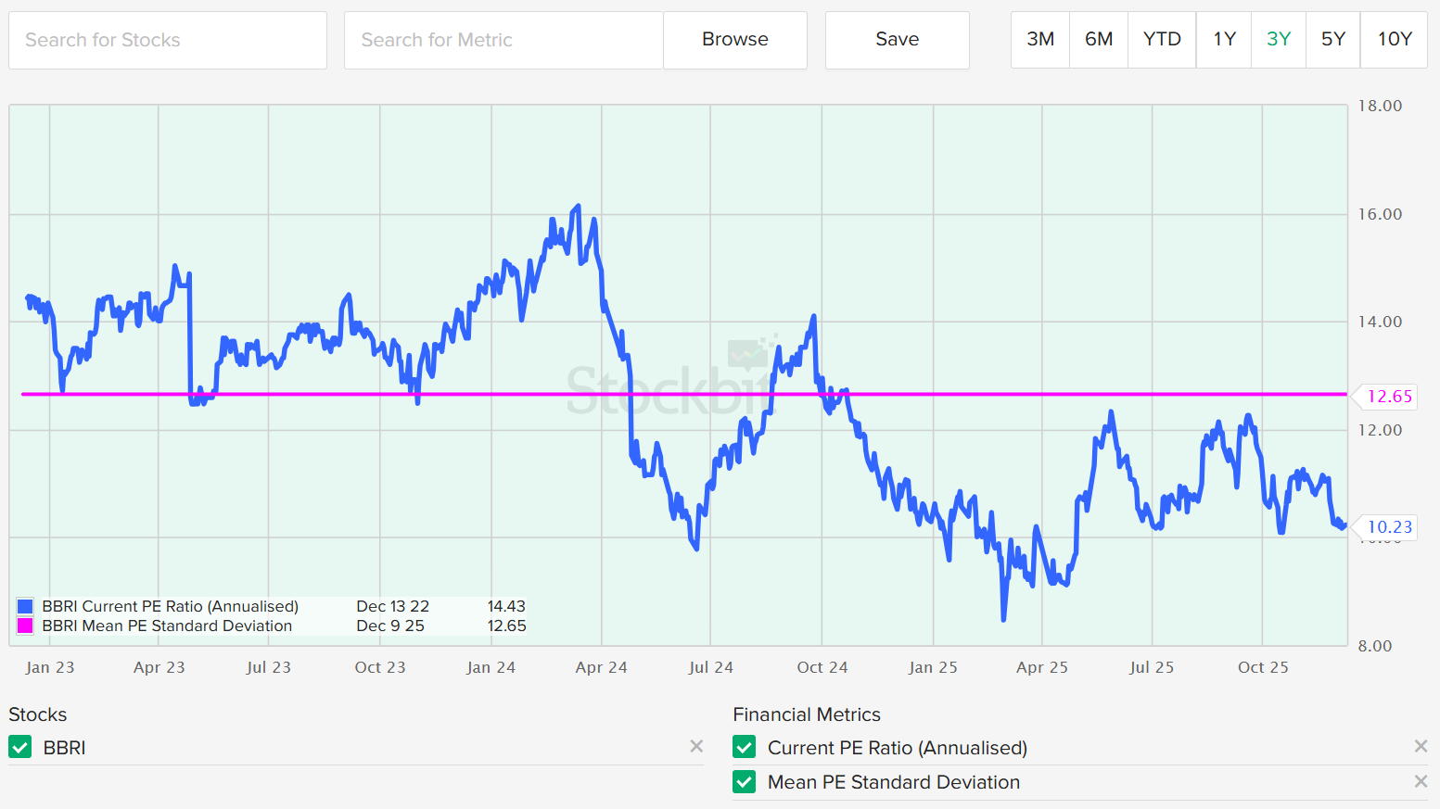Select the 3Y time range

(x=1279, y=39)
